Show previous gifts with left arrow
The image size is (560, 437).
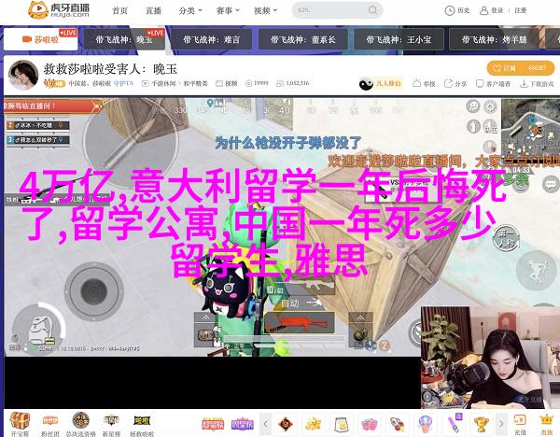tap(265, 424)
